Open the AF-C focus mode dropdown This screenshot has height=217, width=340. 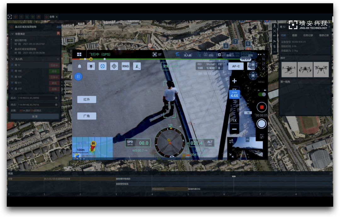coord(236,66)
